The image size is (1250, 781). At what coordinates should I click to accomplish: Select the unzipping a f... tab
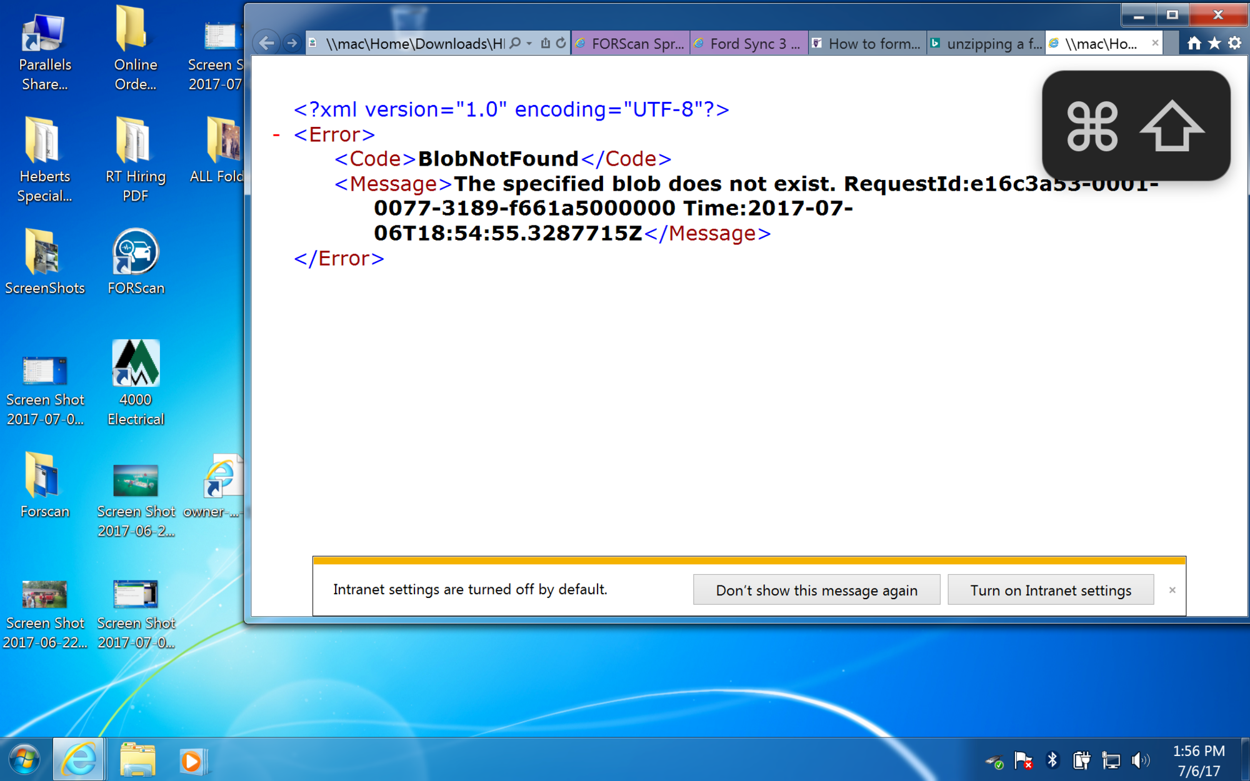(x=986, y=43)
